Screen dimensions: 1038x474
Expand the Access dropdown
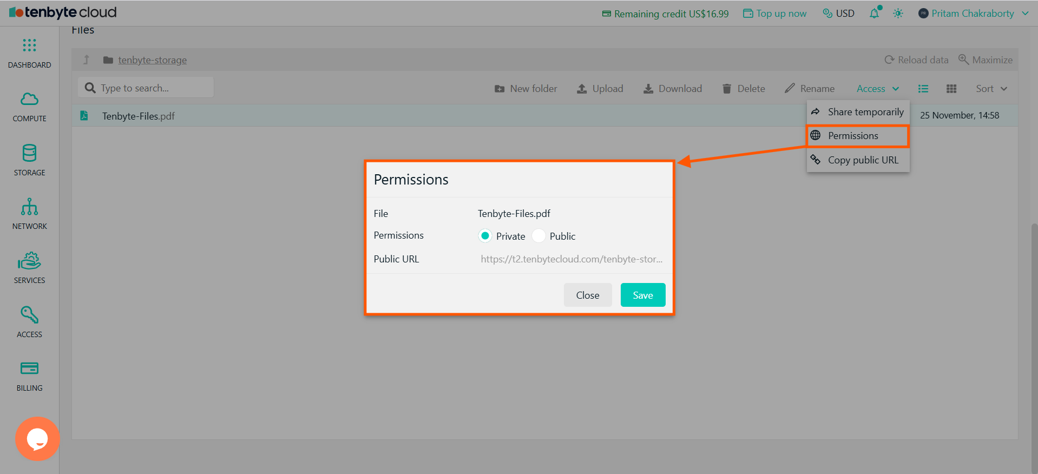(x=877, y=89)
